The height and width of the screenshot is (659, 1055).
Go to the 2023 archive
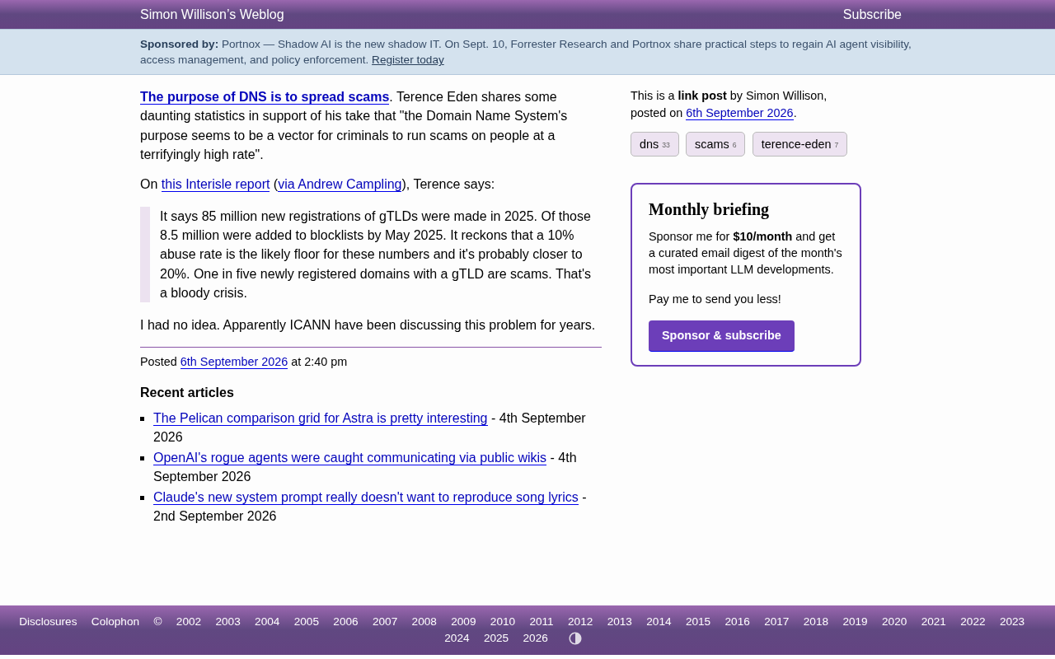tap(1012, 622)
